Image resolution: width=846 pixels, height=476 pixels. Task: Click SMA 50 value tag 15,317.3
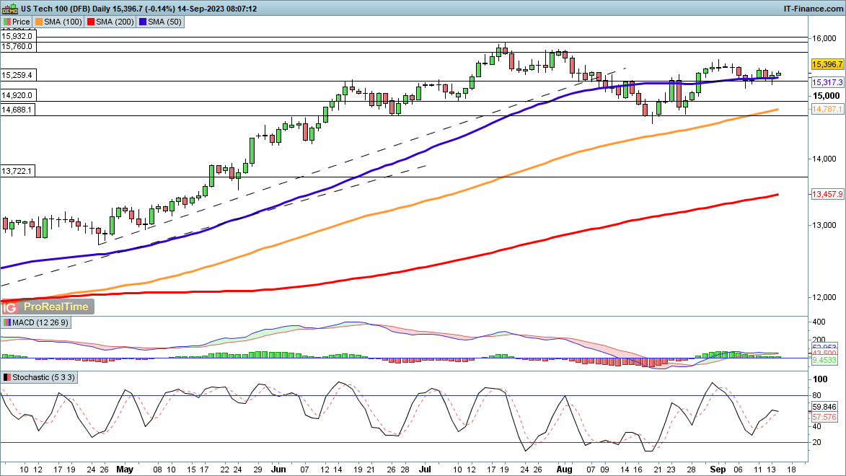click(x=827, y=82)
